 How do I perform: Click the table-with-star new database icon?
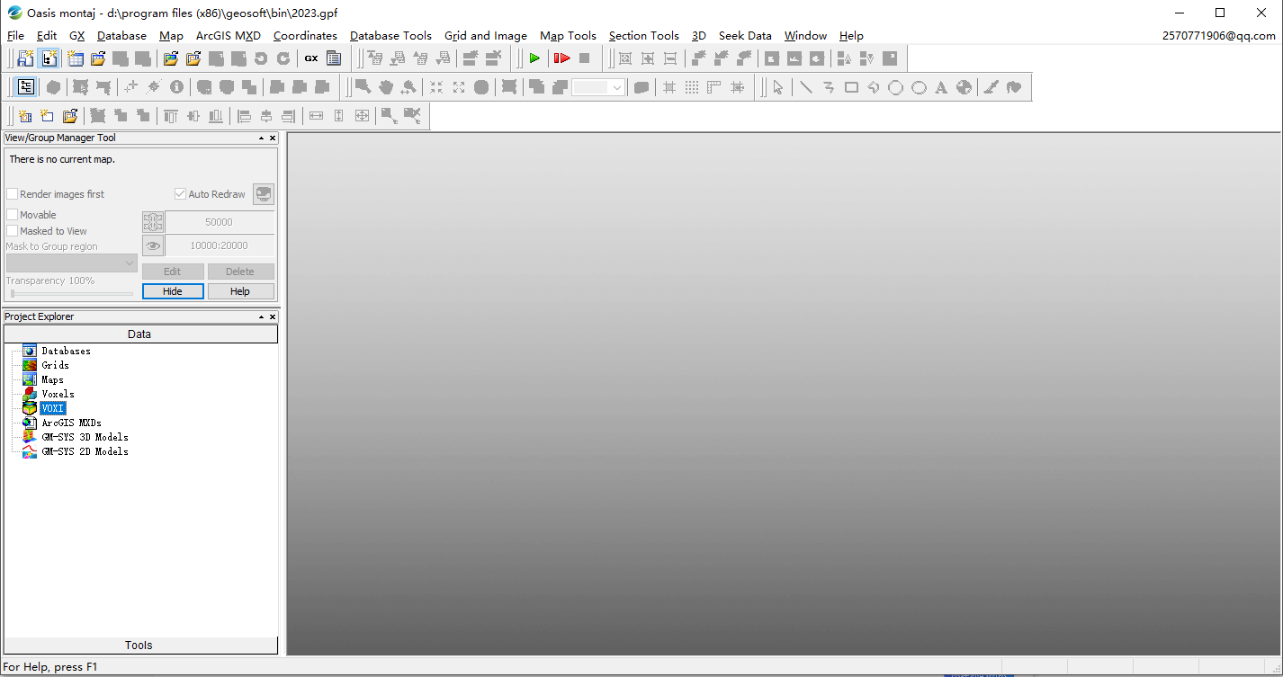pyautogui.click(x=76, y=58)
